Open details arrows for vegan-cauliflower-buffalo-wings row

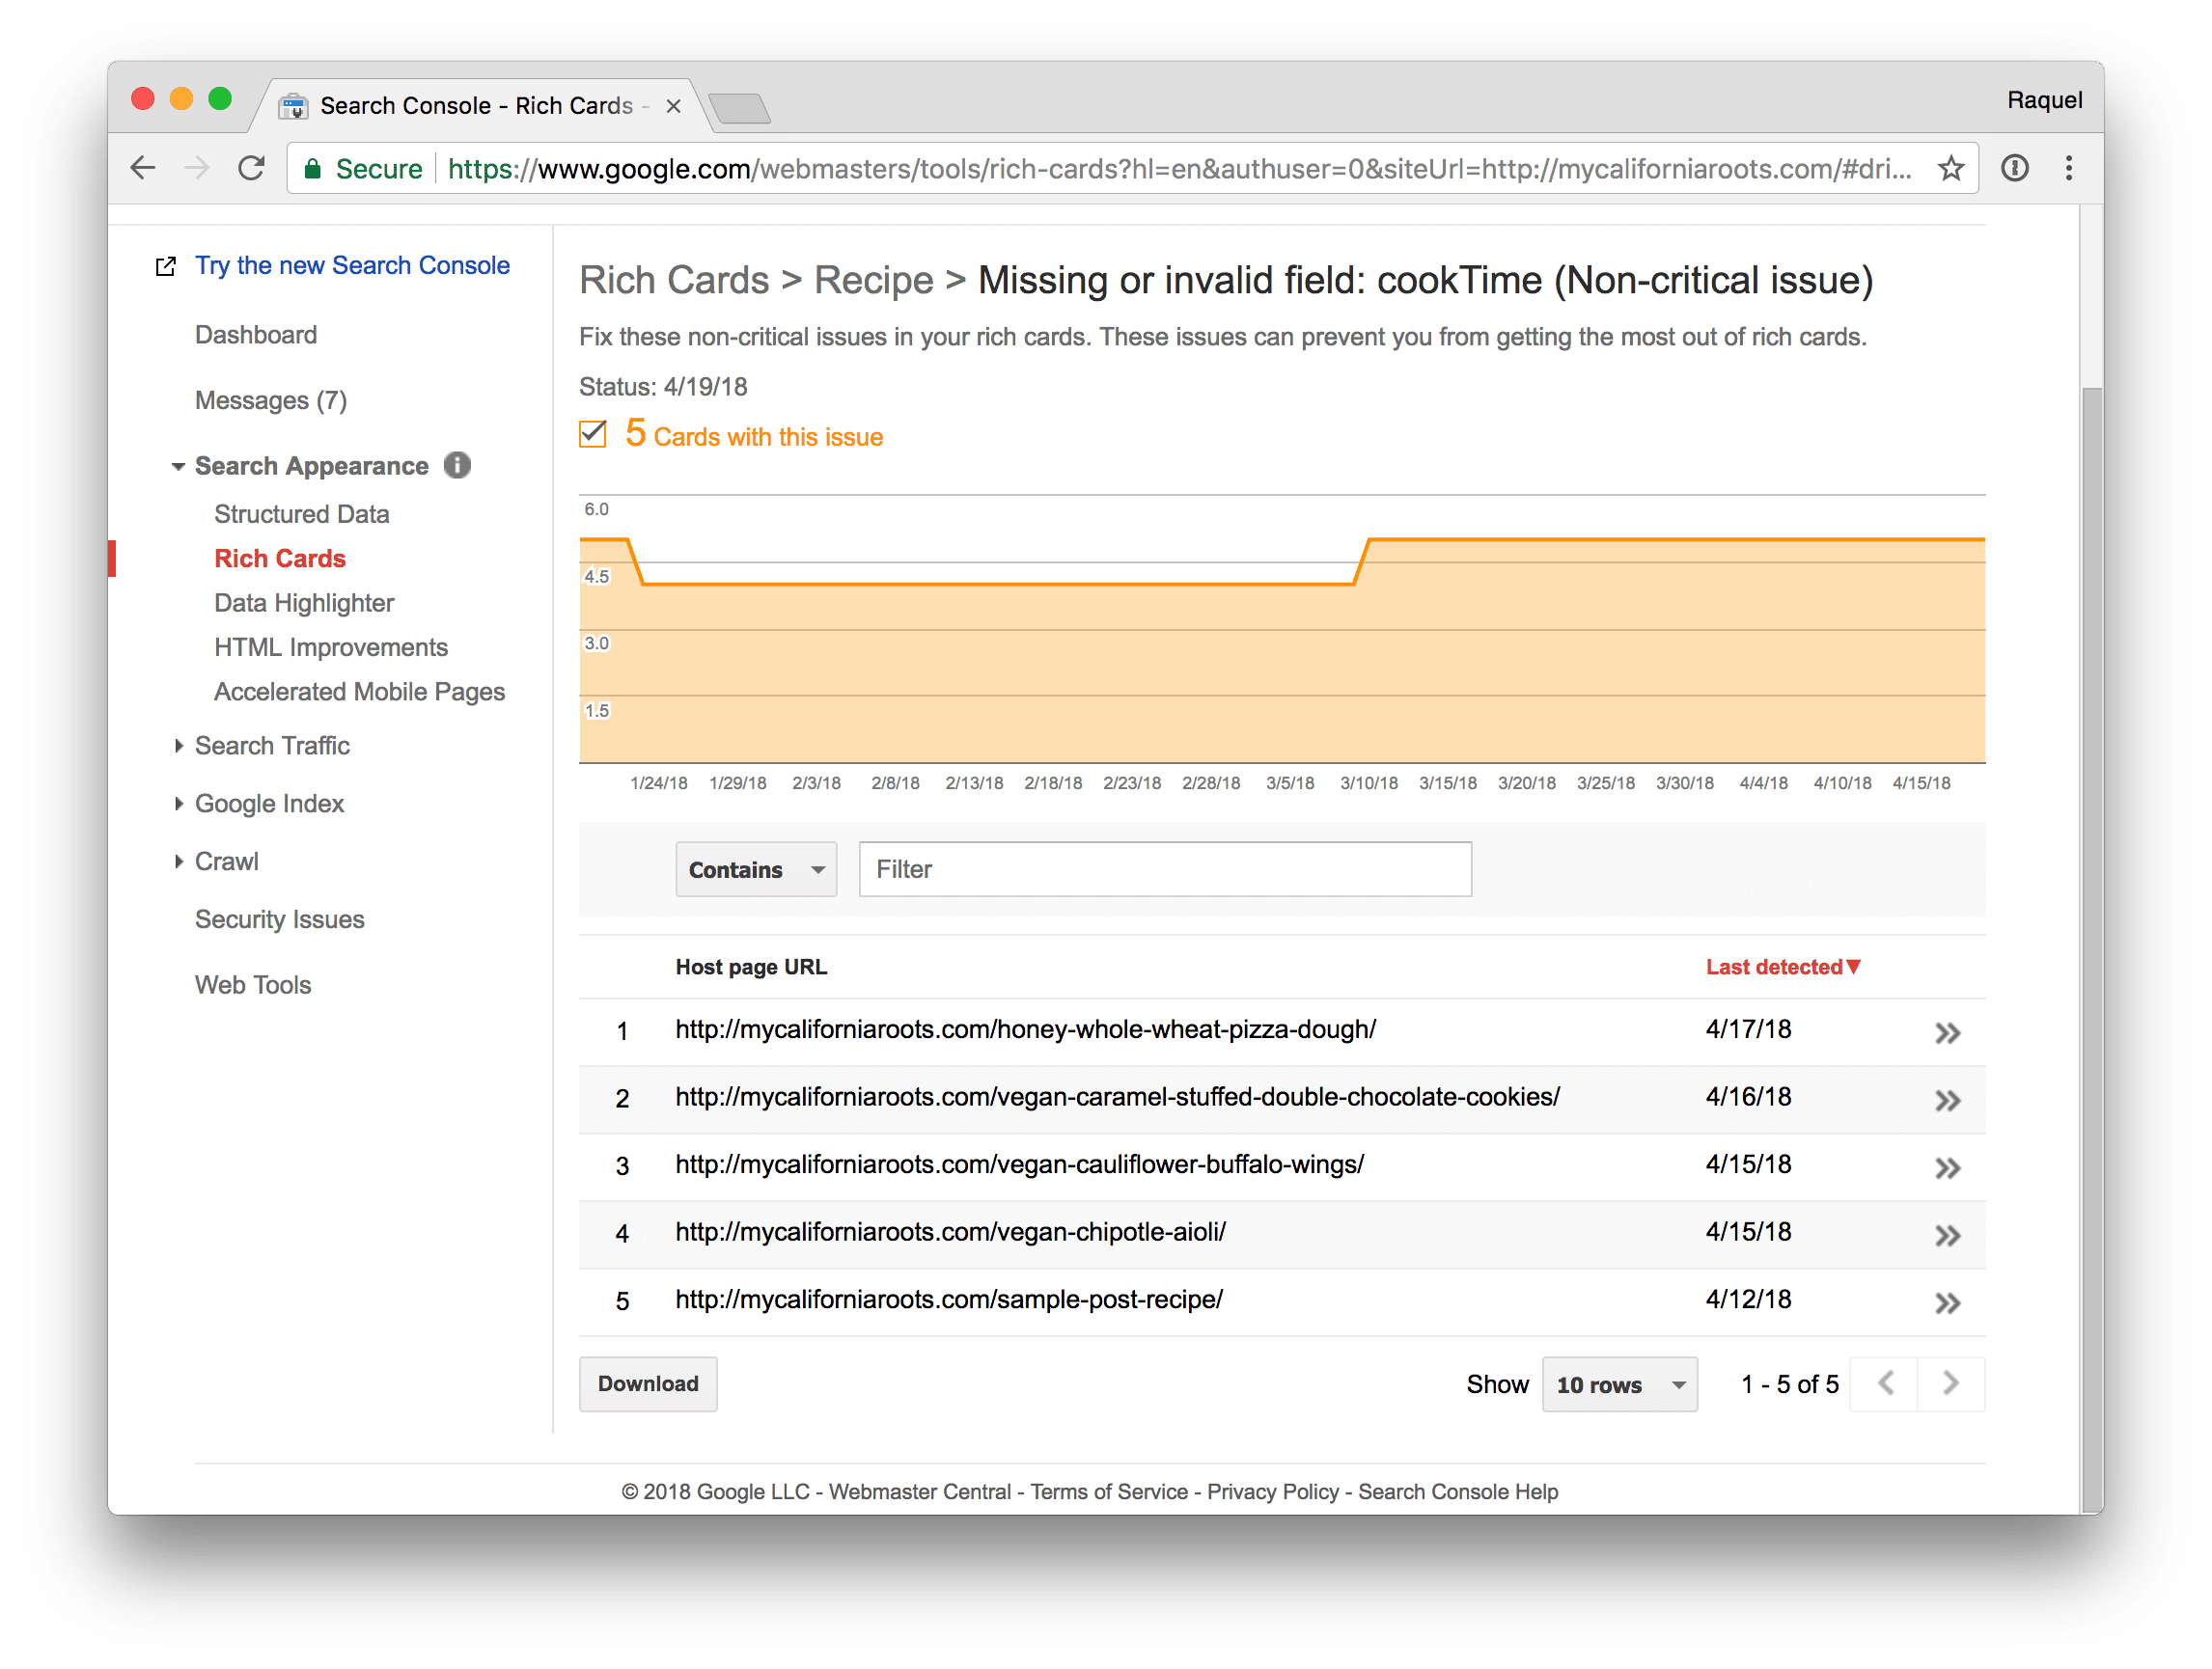click(1946, 1167)
